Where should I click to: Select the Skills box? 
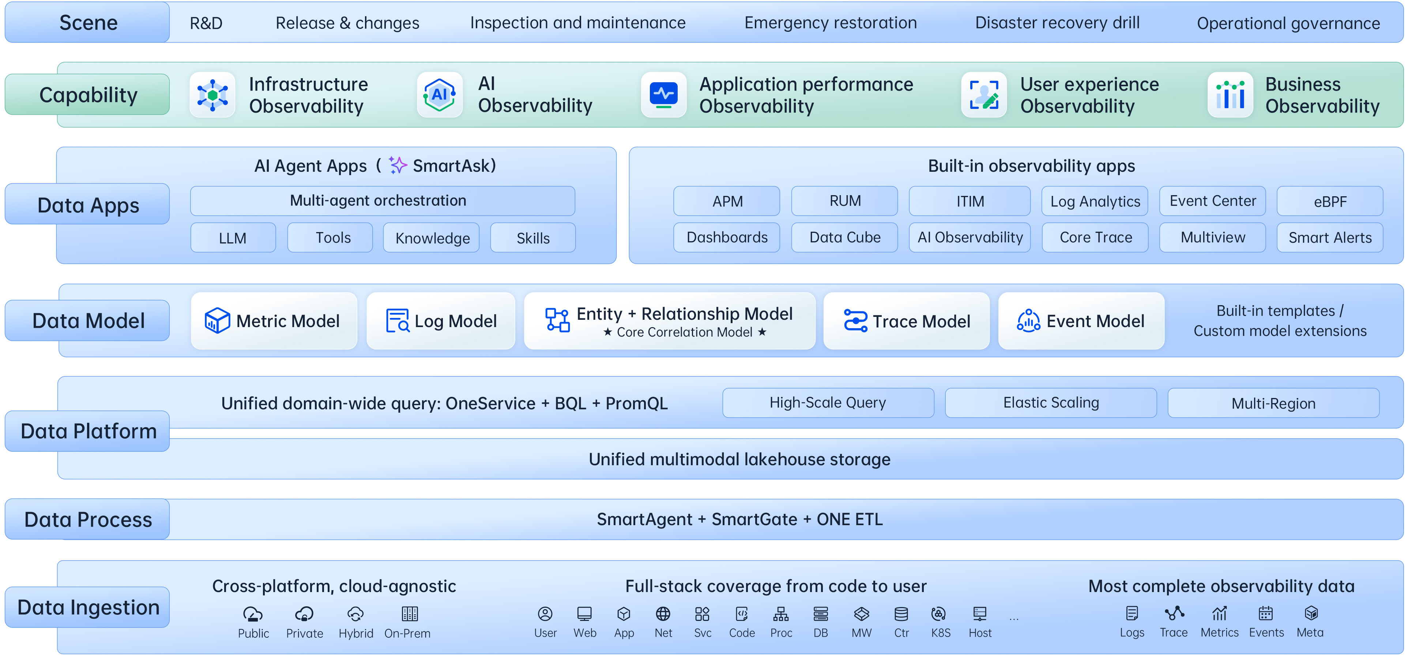533,238
